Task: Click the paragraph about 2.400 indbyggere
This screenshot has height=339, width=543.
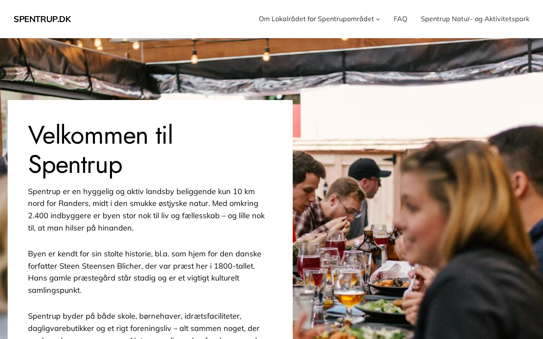Action: 147,210
